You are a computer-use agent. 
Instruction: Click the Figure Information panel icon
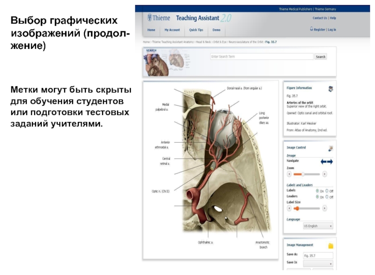(330, 89)
